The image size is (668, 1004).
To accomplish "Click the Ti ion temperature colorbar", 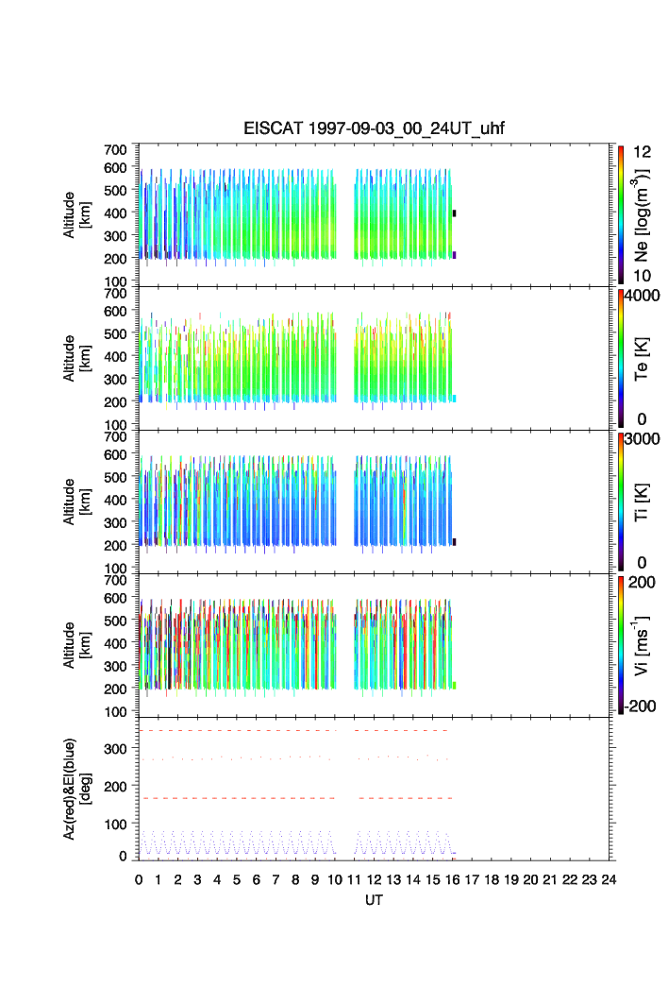I will 621,502.
